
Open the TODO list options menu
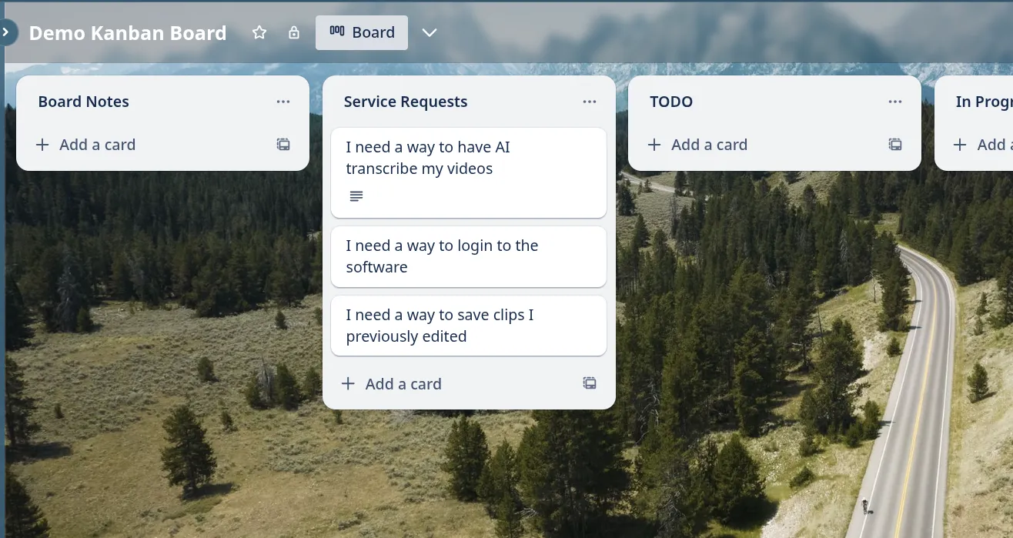894,101
